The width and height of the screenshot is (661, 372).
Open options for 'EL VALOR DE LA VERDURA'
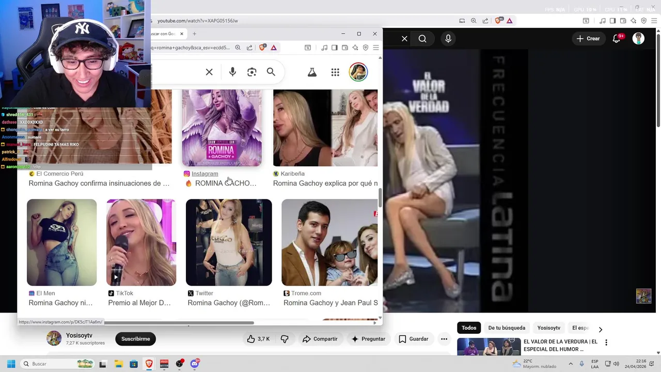(606, 343)
